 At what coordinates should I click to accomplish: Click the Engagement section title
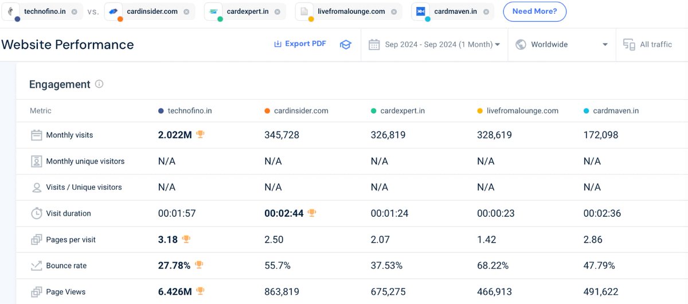point(60,84)
